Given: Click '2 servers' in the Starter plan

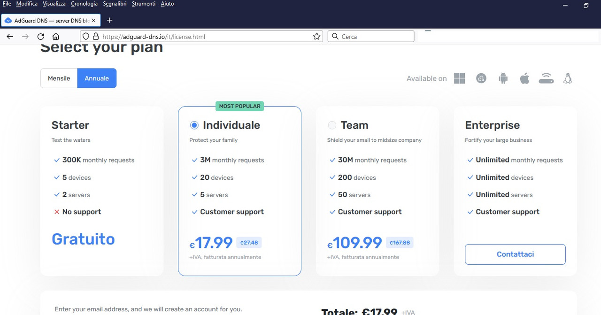Looking at the screenshot, I should tap(76, 195).
